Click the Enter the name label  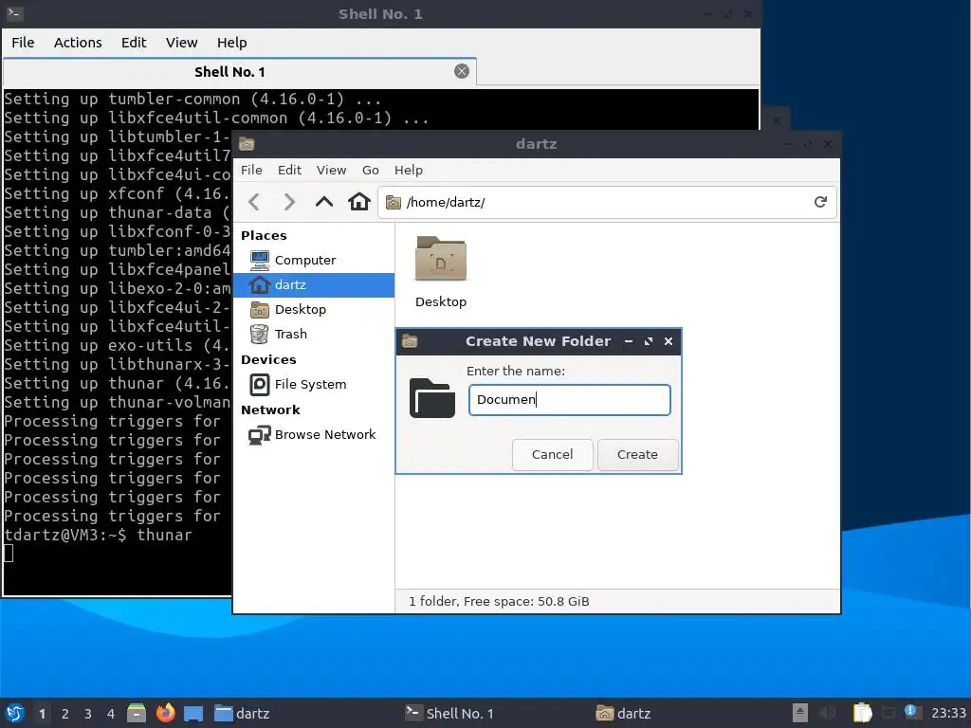(515, 371)
